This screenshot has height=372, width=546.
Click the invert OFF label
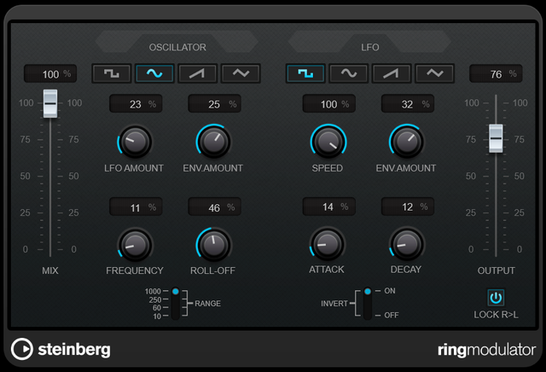click(392, 315)
